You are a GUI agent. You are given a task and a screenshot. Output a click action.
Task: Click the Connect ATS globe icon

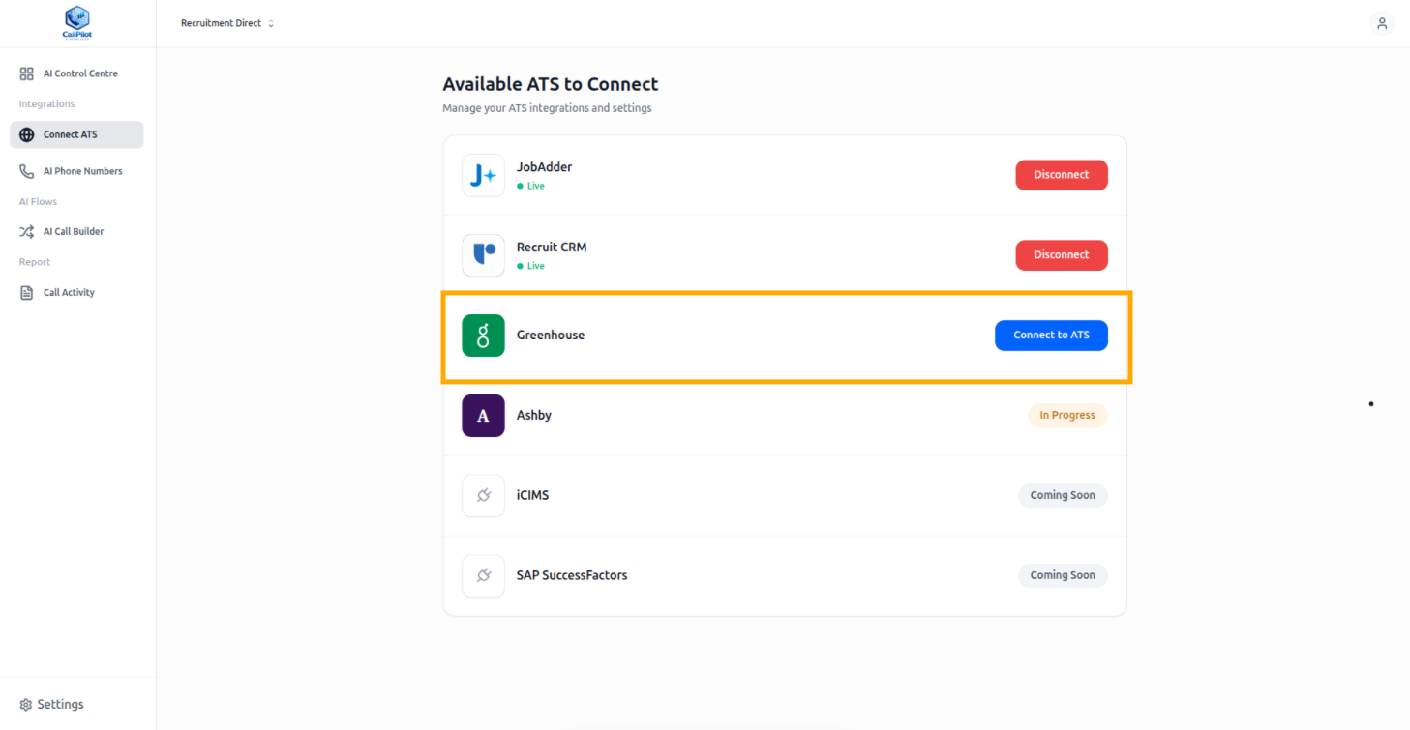pyautogui.click(x=27, y=134)
